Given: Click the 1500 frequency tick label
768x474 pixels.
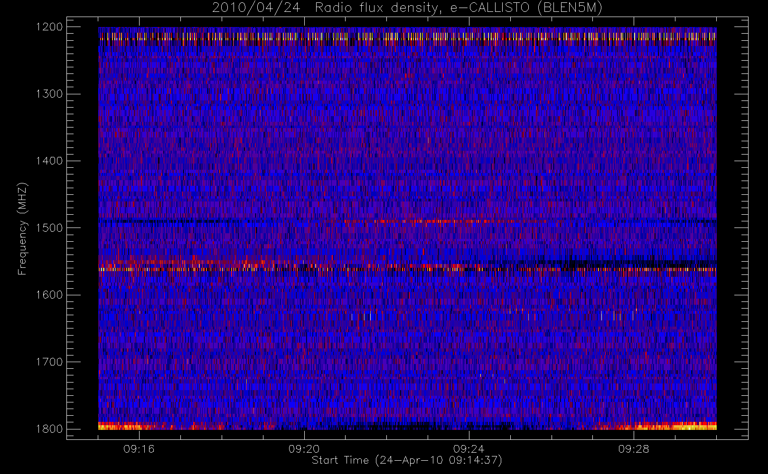Looking at the screenshot, I should 49,228.
